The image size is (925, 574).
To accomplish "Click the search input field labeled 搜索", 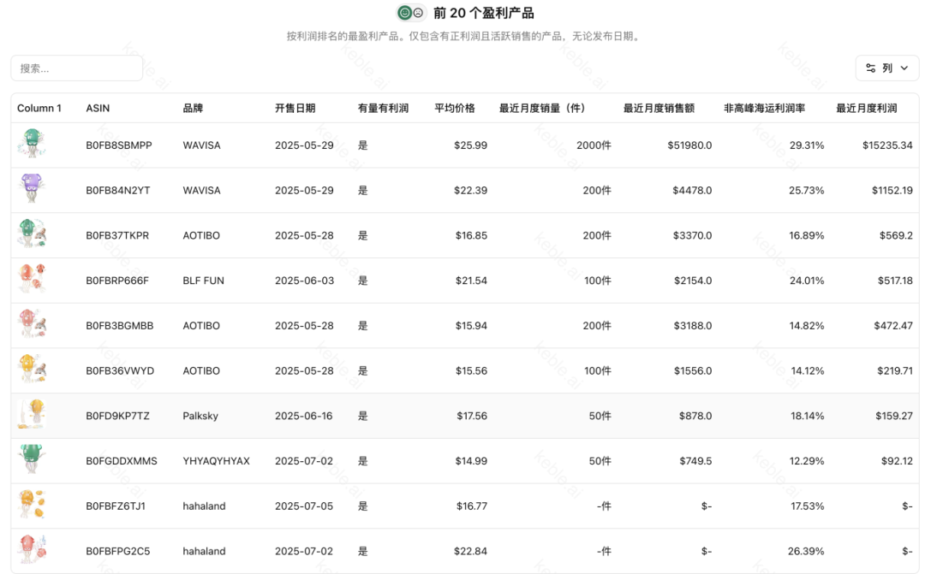I will tap(76, 68).
